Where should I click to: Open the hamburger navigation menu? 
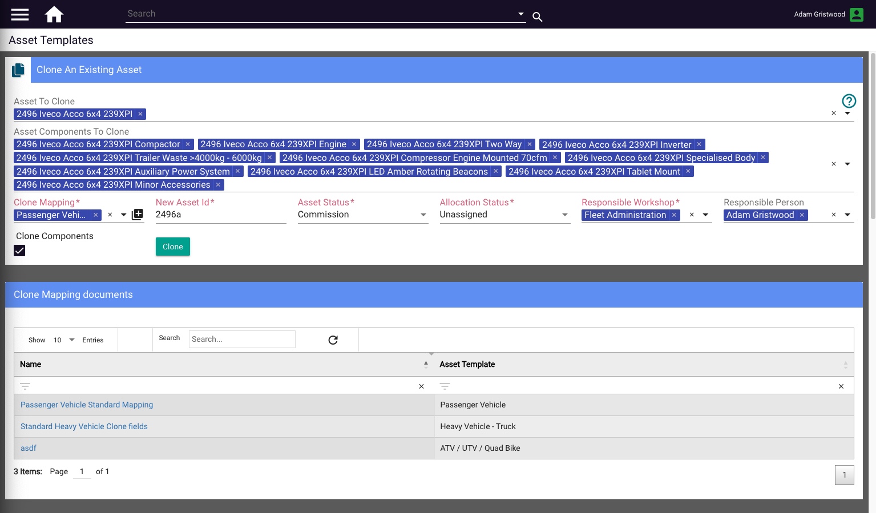click(20, 14)
